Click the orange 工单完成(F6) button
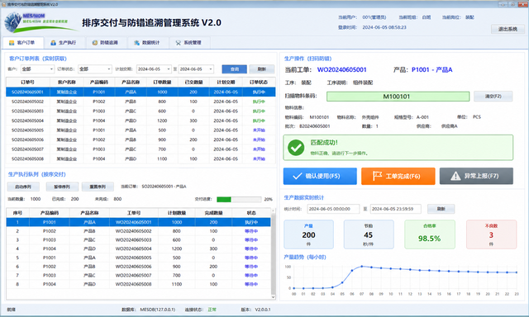 click(x=398, y=176)
